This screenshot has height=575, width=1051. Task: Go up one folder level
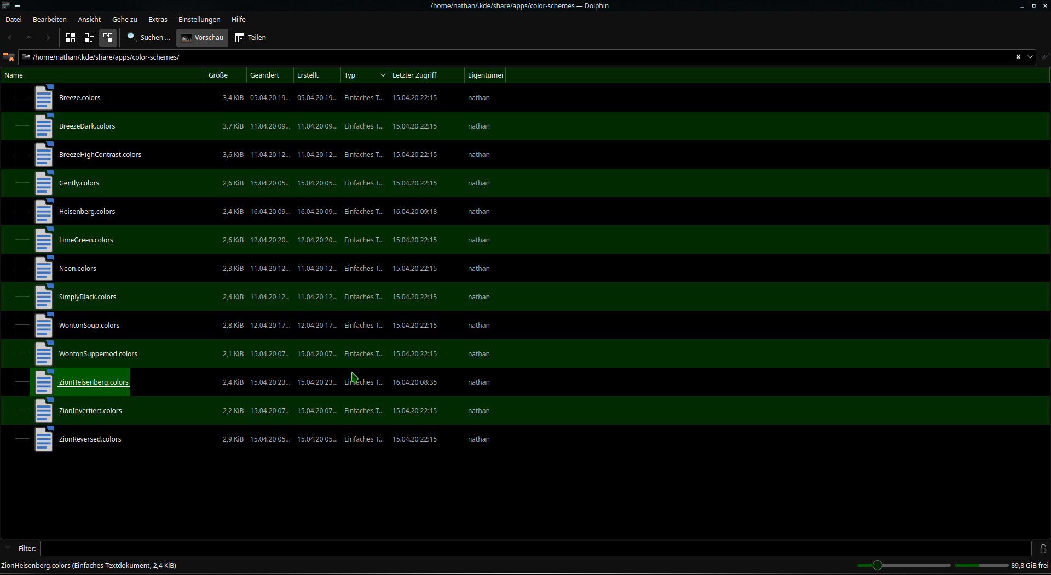(29, 38)
